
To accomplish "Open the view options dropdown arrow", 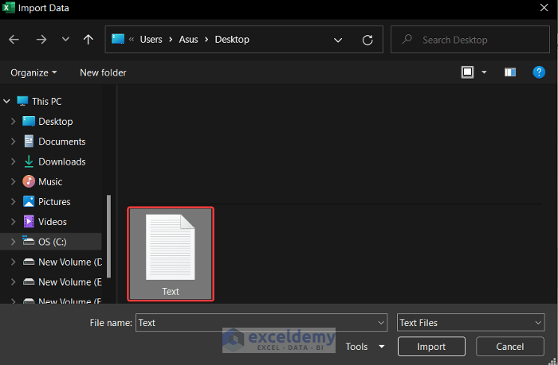I will [484, 72].
